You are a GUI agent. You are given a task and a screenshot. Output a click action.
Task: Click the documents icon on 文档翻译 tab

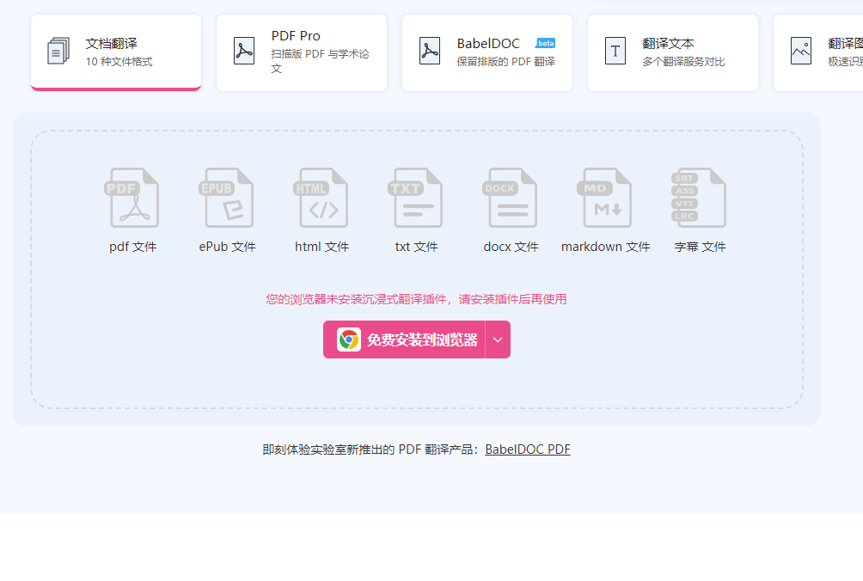coord(58,52)
